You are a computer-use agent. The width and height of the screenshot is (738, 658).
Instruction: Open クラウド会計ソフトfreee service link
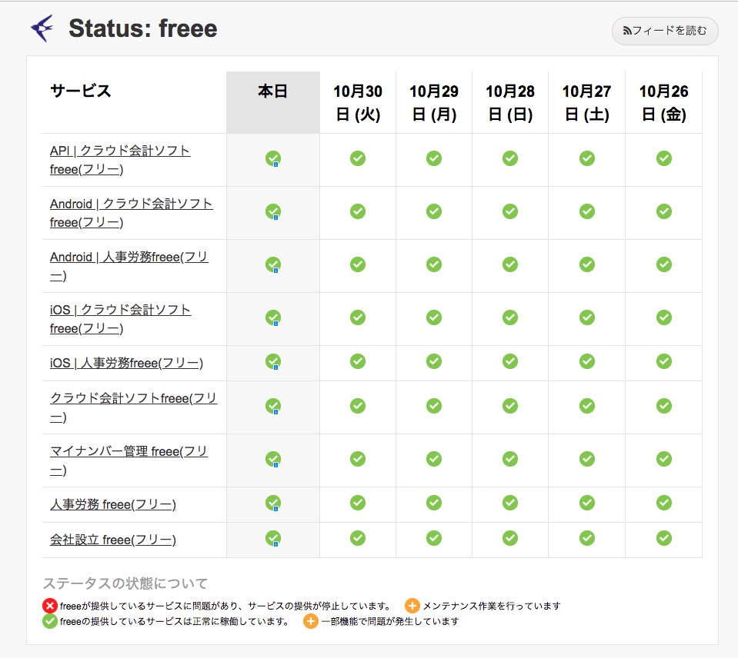click(134, 407)
